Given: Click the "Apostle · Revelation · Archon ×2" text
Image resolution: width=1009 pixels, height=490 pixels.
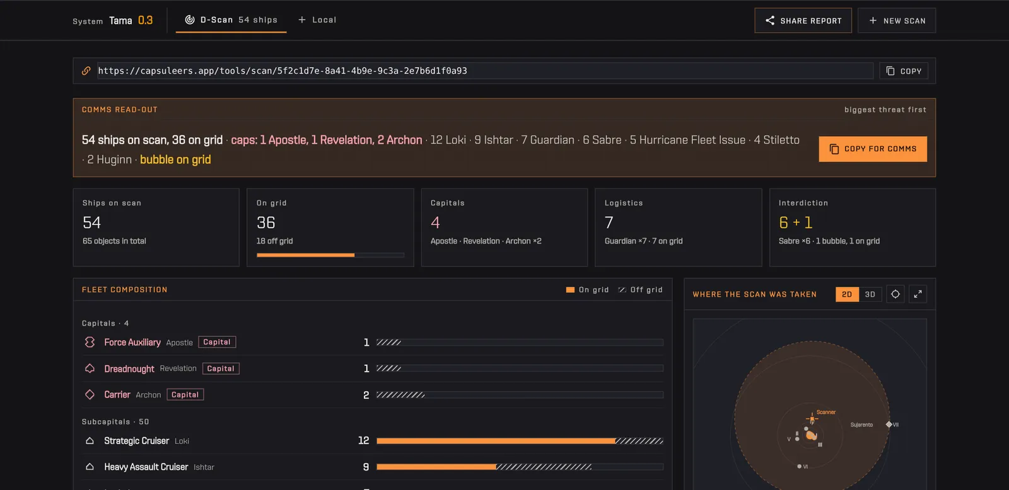Looking at the screenshot, I should tap(486, 241).
